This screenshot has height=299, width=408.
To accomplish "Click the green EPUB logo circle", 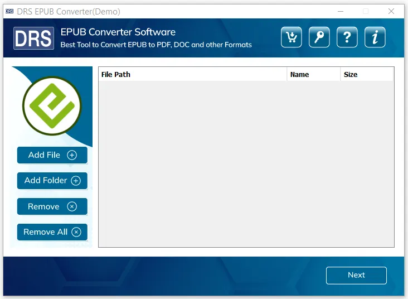I will click(x=52, y=106).
